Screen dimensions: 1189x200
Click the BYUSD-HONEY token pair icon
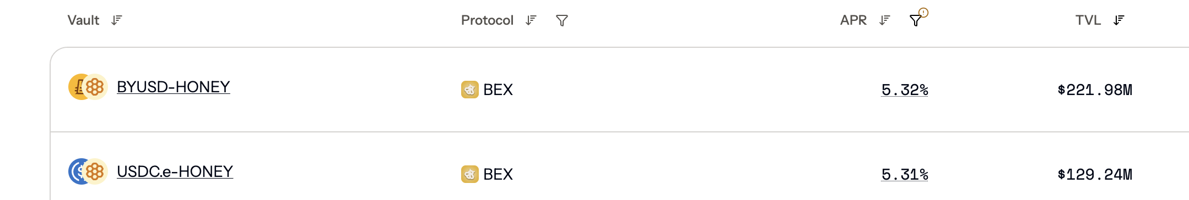point(88,87)
